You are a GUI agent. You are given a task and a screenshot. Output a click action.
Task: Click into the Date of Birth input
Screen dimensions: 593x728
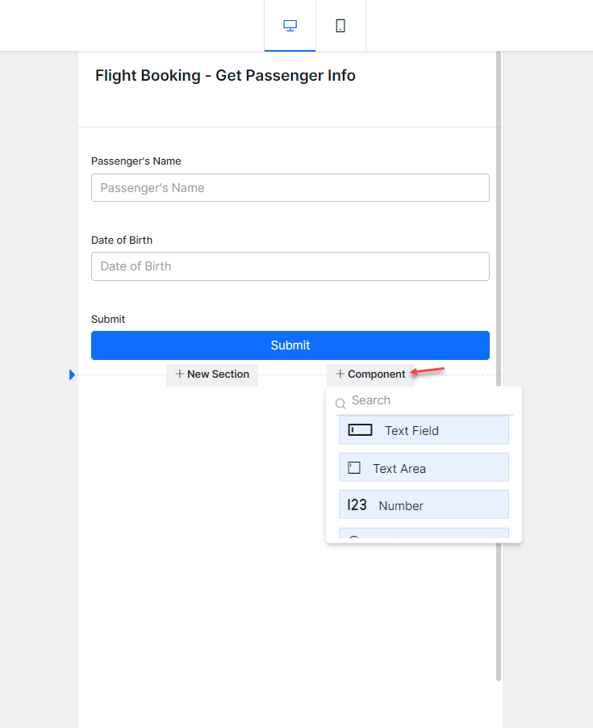coord(290,266)
